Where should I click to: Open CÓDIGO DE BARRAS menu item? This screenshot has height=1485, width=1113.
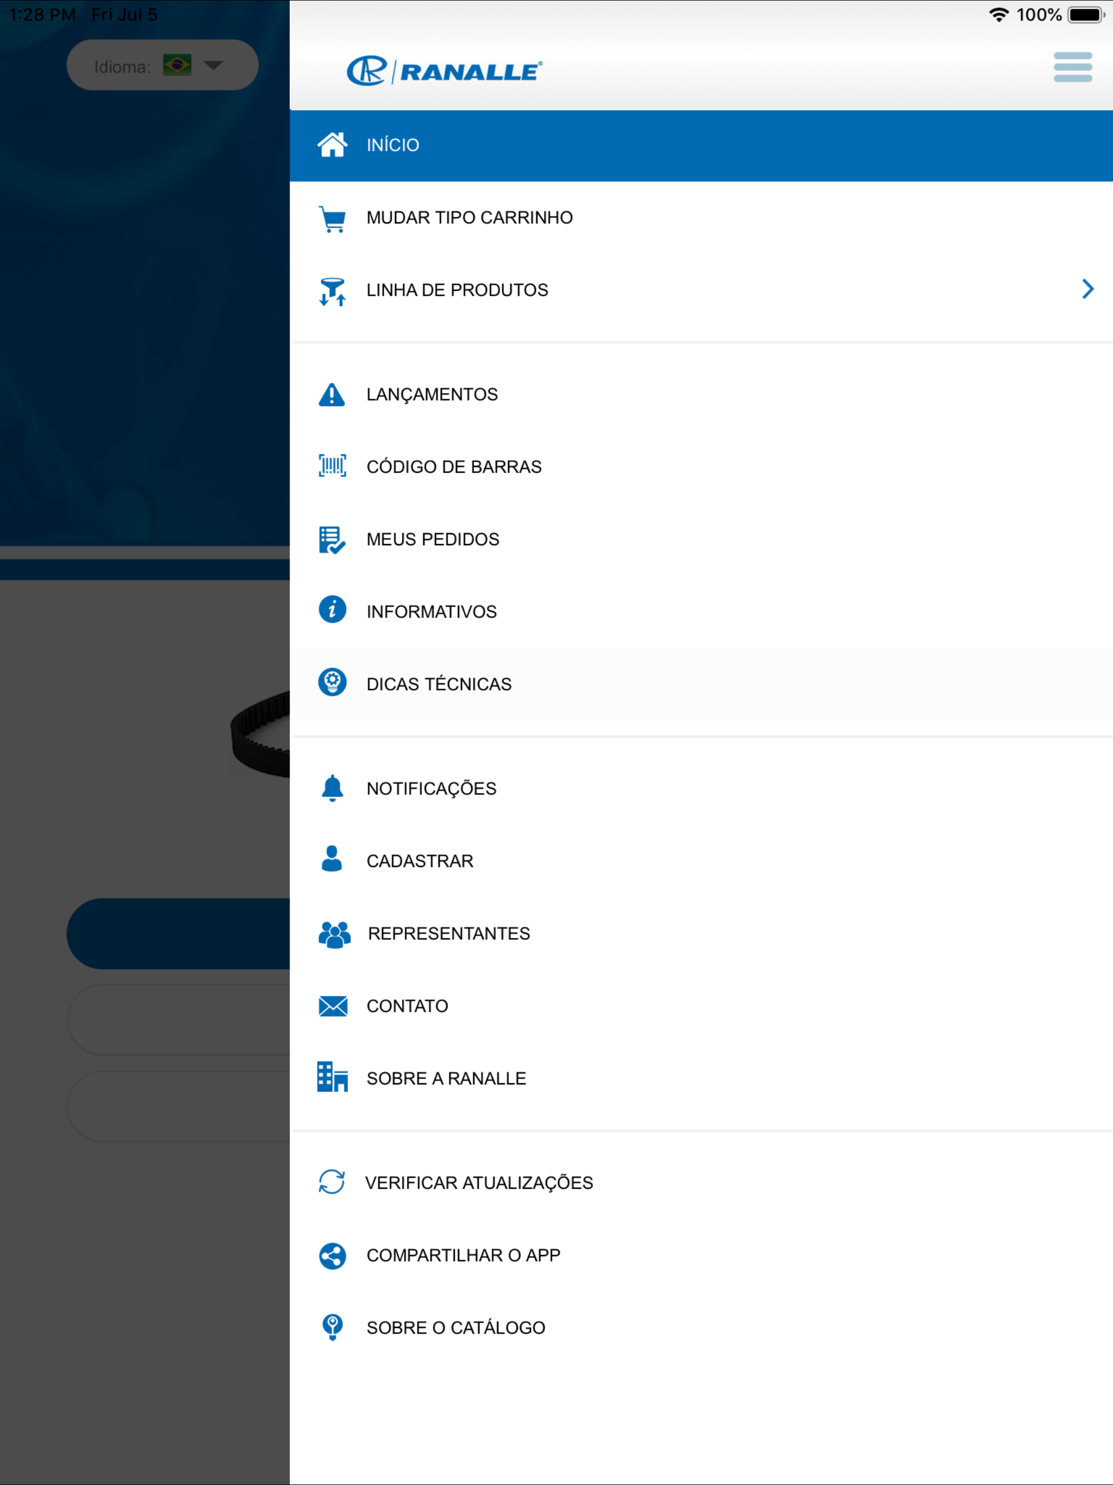coord(701,466)
